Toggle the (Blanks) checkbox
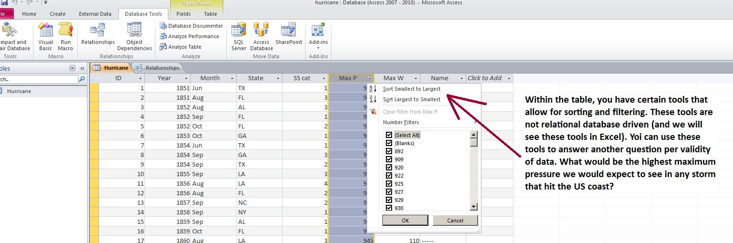 [389, 143]
